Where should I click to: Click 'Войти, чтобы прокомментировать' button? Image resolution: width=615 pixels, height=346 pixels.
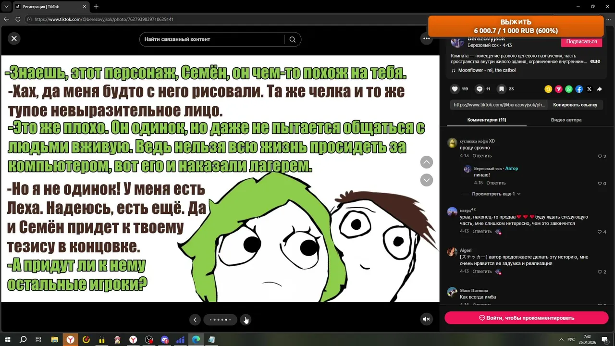pyautogui.click(x=527, y=318)
